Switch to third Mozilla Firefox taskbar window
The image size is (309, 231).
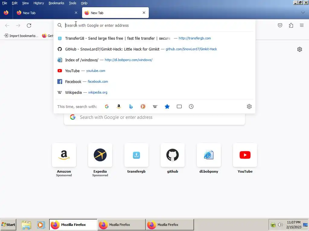pyautogui.click(x=170, y=224)
